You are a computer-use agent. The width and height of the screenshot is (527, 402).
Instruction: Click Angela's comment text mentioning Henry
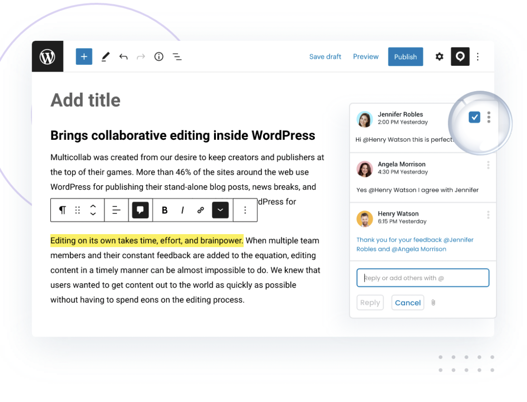(417, 190)
